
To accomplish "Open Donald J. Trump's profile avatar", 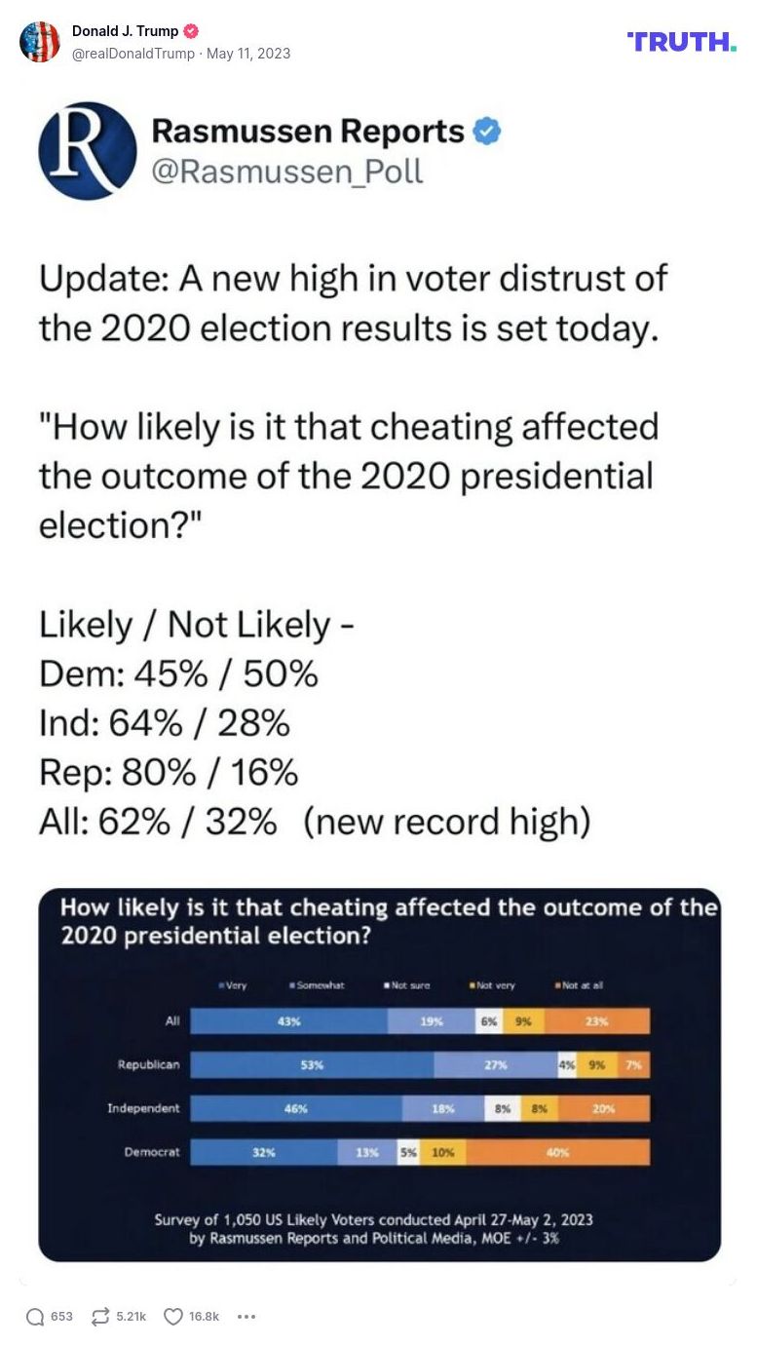I will [40, 41].
